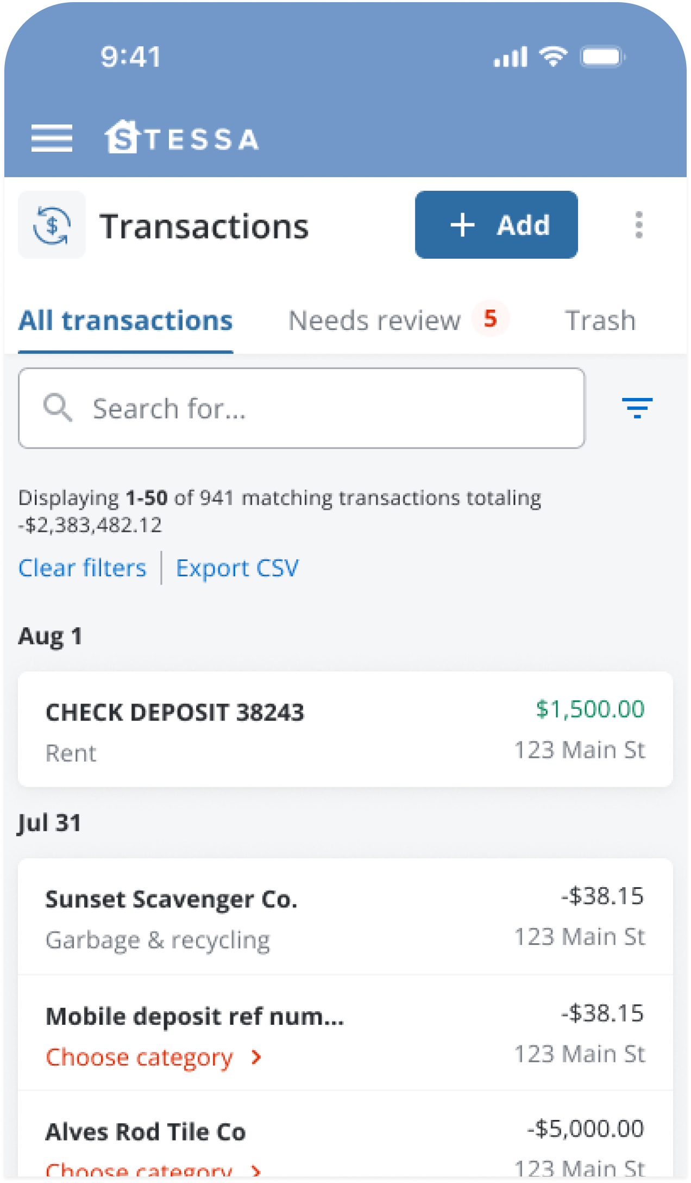
Task: Click the Export CSV link
Action: (237, 568)
